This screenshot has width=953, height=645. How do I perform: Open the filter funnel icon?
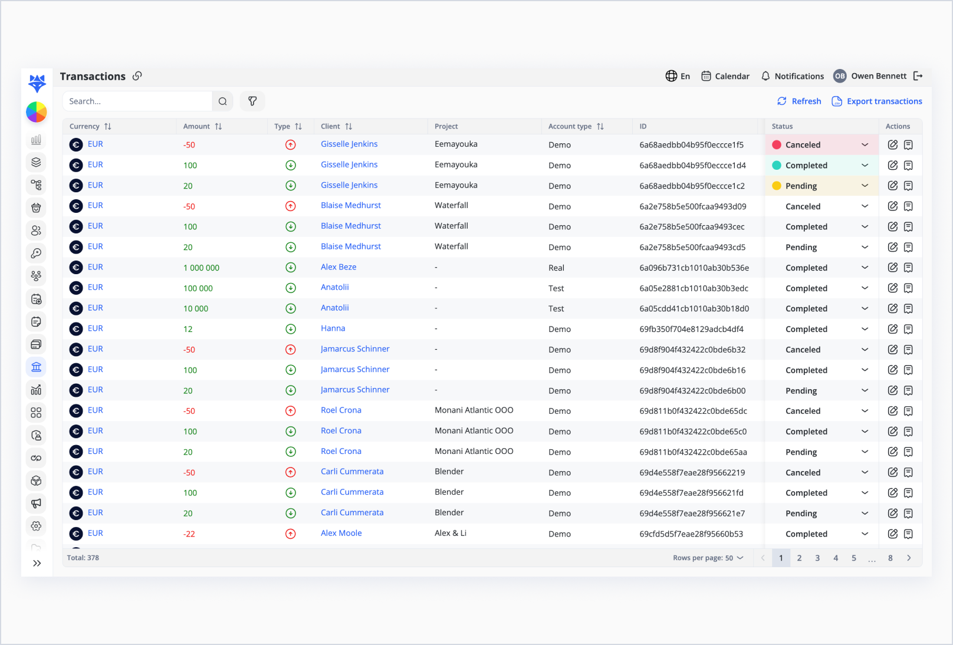[252, 101]
